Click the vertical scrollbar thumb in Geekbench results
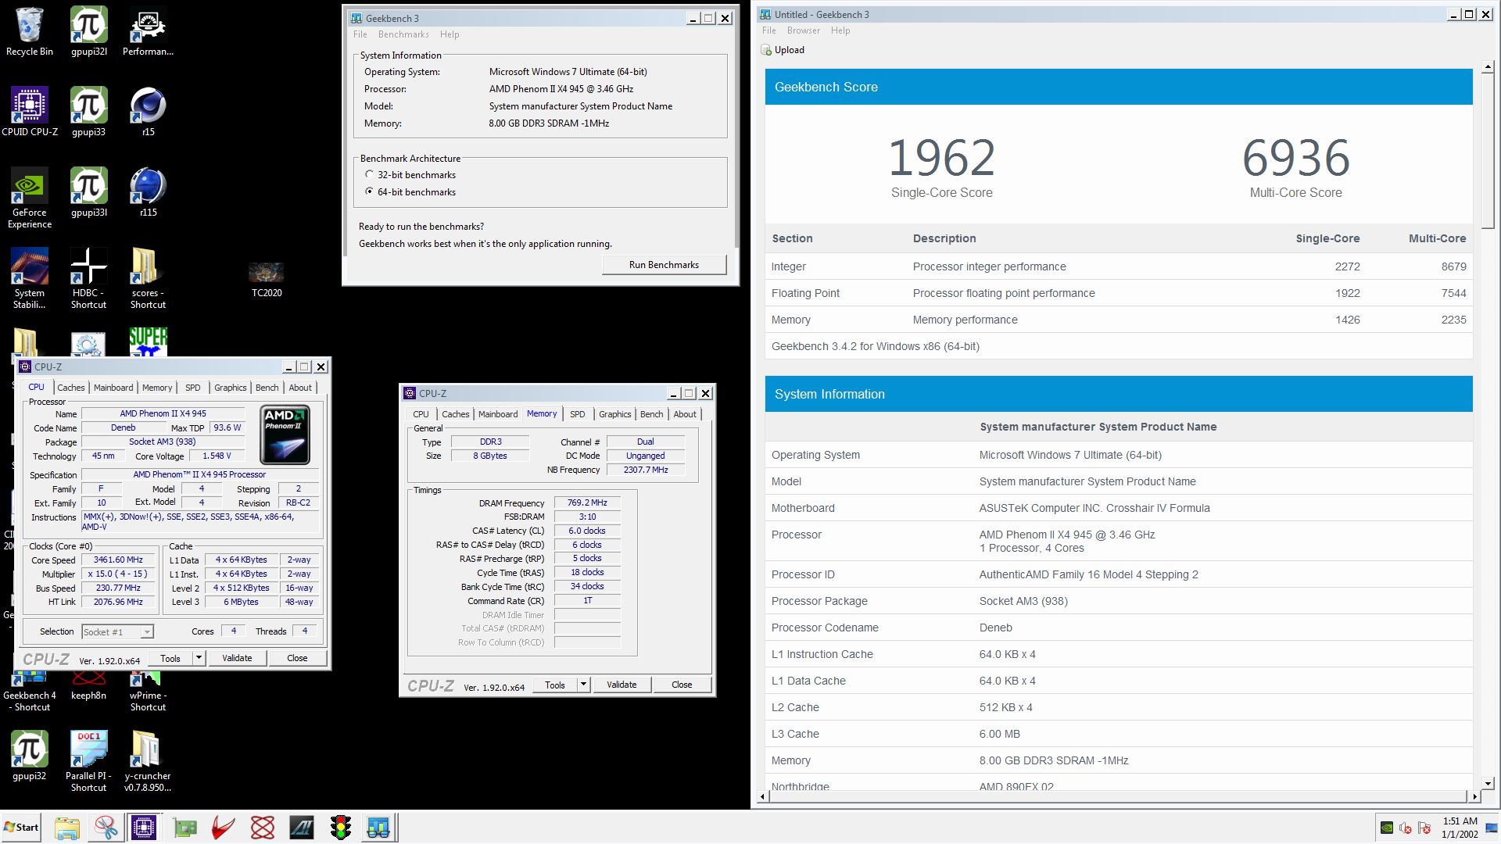This screenshot has width=1501, height=844. click(x=1488, y=152)
